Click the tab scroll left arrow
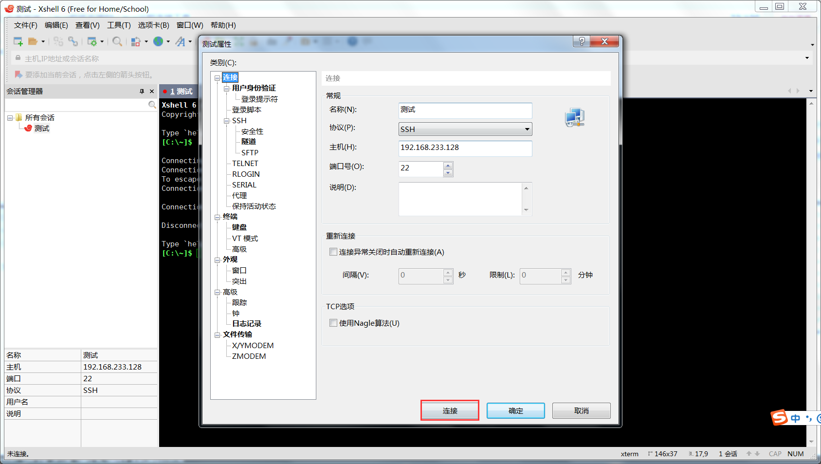Screen dimensions: 821x464 [789, 91]
